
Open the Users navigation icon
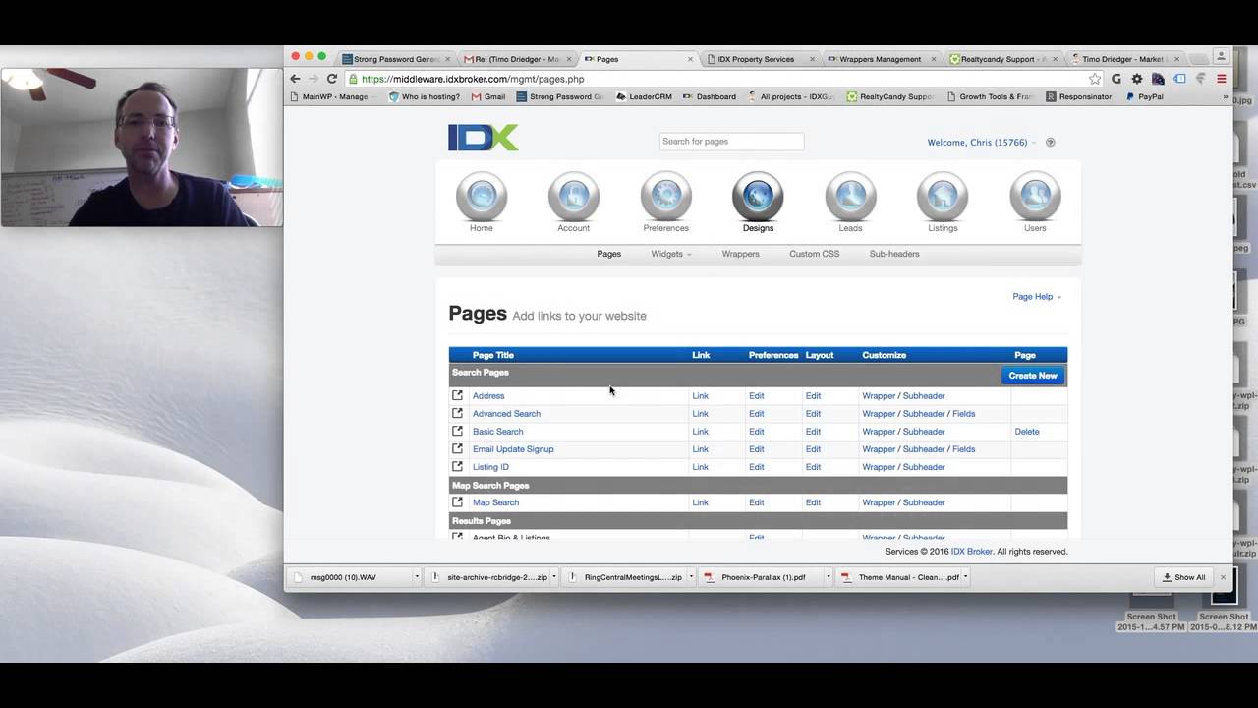(1035, 196)
